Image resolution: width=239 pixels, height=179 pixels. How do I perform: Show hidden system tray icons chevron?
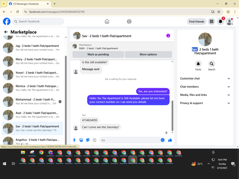[x=208, y=164]
